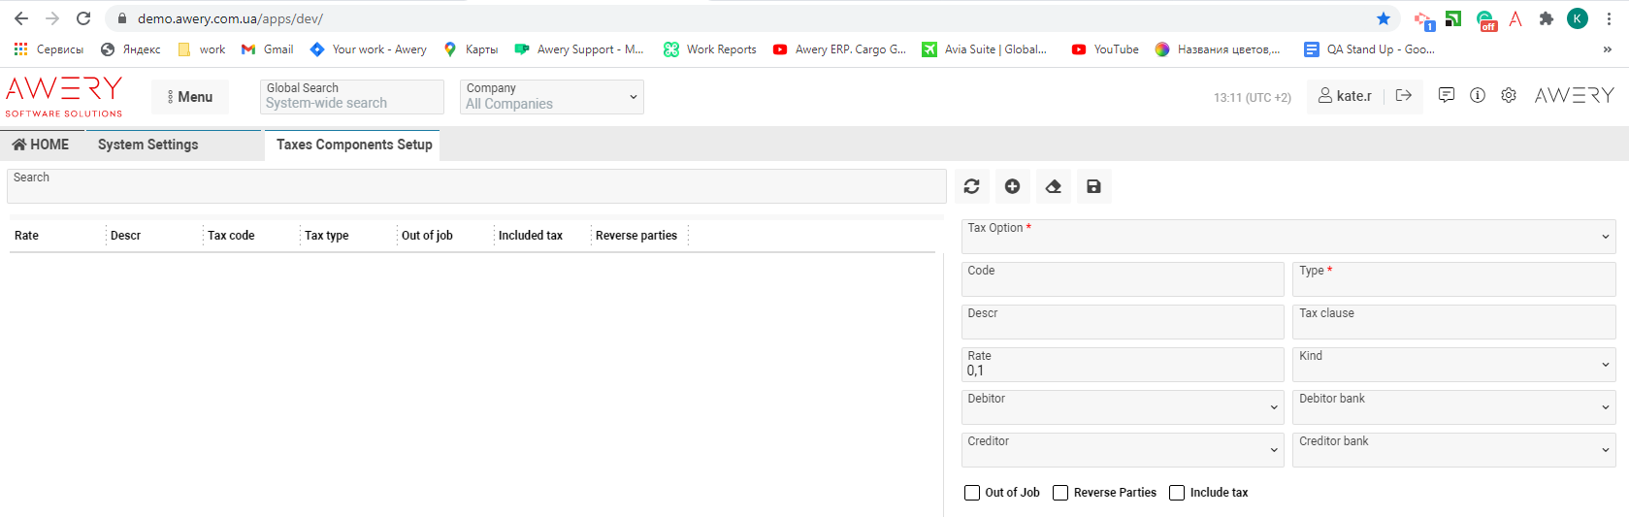Click the kate.r user profile button

click(1345, 96)
